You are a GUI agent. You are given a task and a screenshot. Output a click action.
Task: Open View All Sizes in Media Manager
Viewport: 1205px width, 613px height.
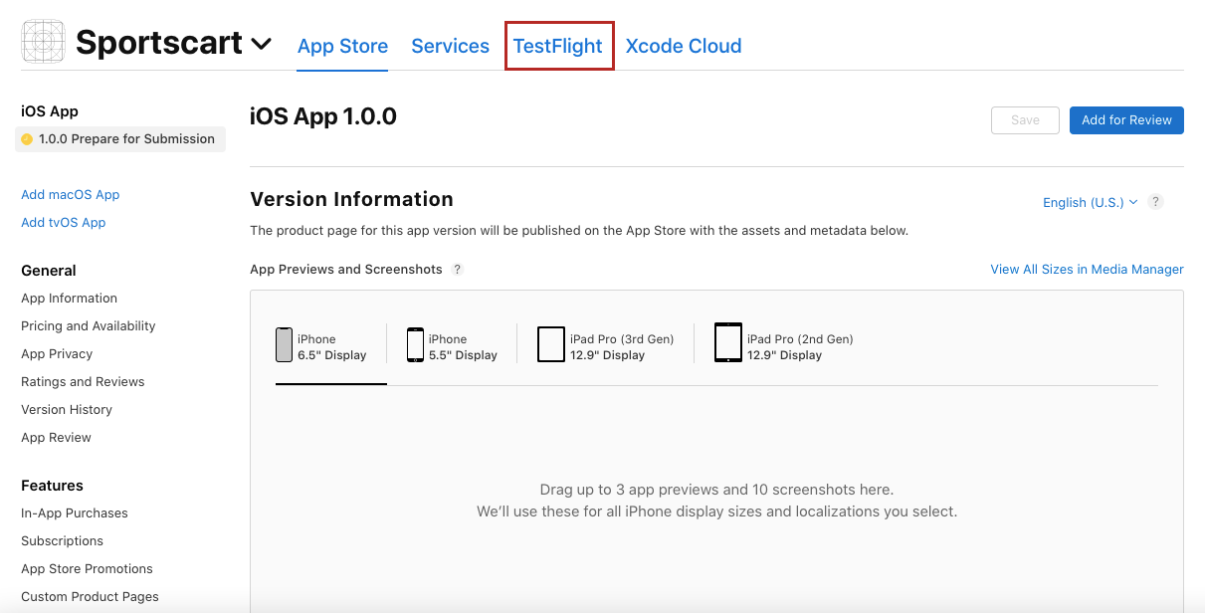click(1087, 270)
